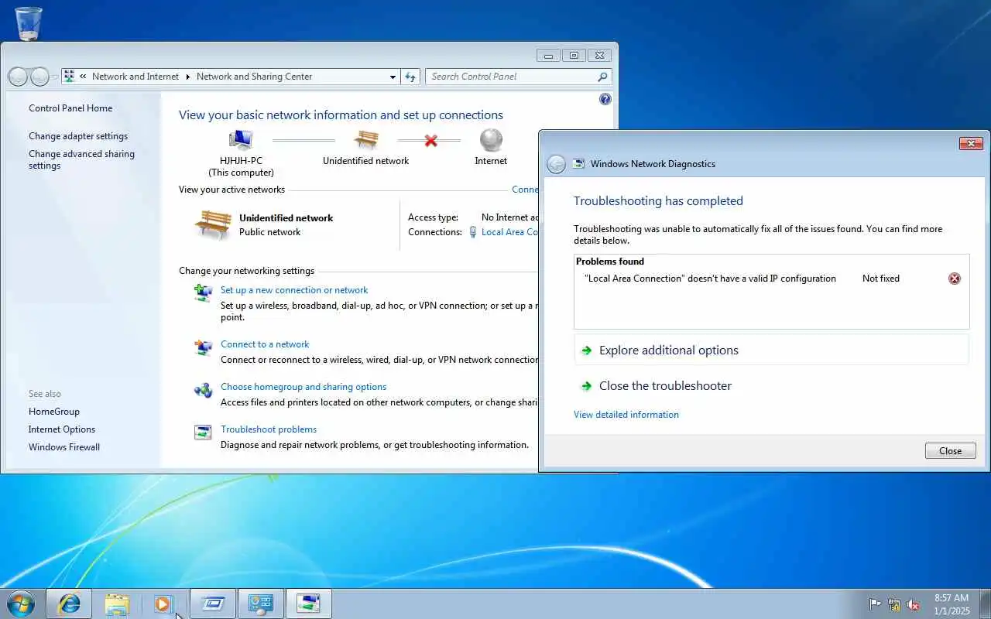Click View detailed information link
This screenshot has height=619, width=991.
(x=626, y=415)
